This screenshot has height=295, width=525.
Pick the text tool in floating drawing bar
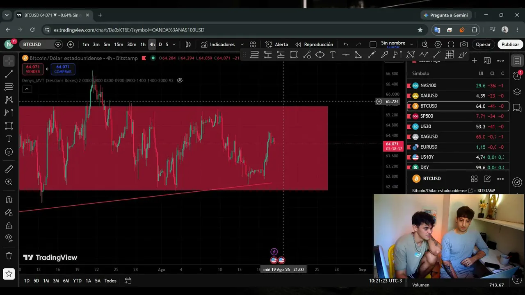click(x=333, y=54)
